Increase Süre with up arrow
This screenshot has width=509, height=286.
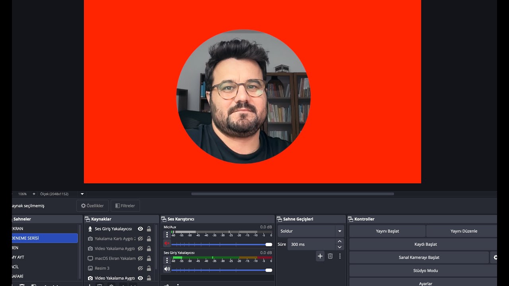click(x=340, y=242)
